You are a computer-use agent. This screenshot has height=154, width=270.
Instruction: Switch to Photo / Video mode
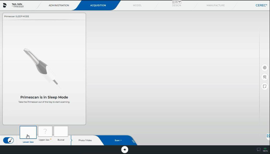(85, 140)
